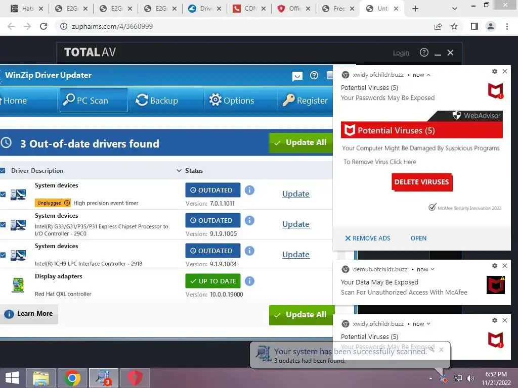This screenshot has width=518, height=388.
Task: Uncheck the ICH9 LPC Interface Controller driver
Action: [3, 255]
